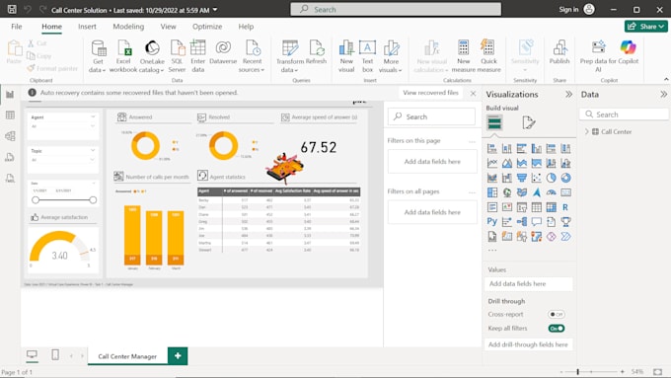Add a new report page
671x378 pixels.
pyautogui.click(x=178, y=355)
